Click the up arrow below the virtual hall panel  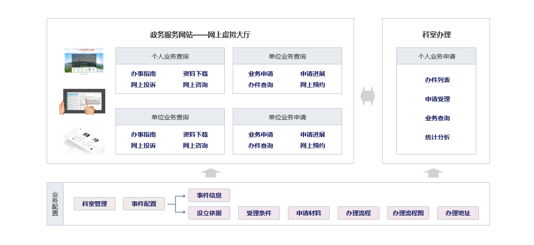(x=210, y=173)
